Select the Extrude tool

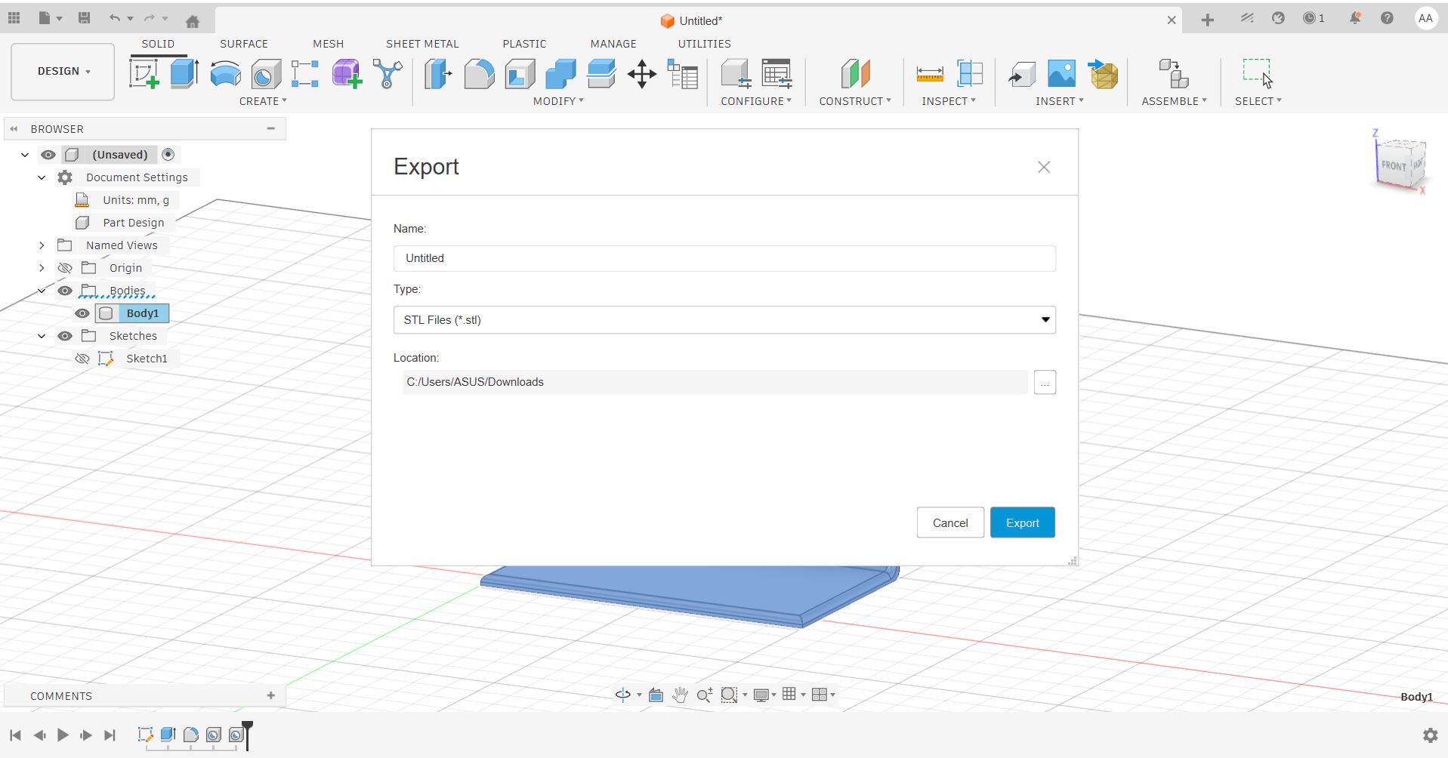(184, 74)
